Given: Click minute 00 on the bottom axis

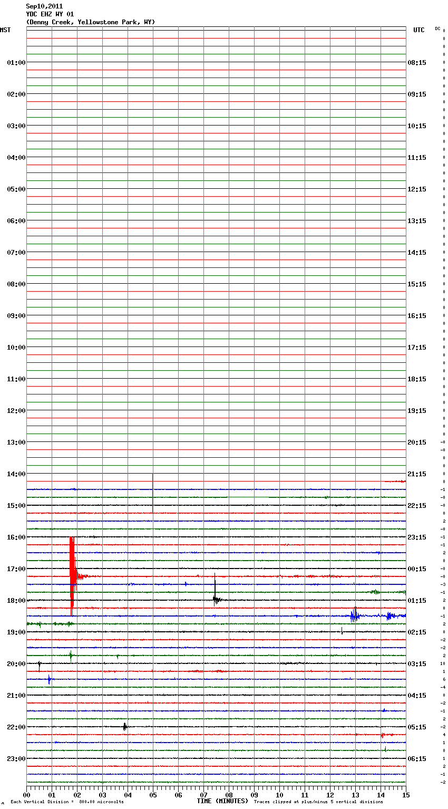Looking at the screenshot, I should point(26,795).
